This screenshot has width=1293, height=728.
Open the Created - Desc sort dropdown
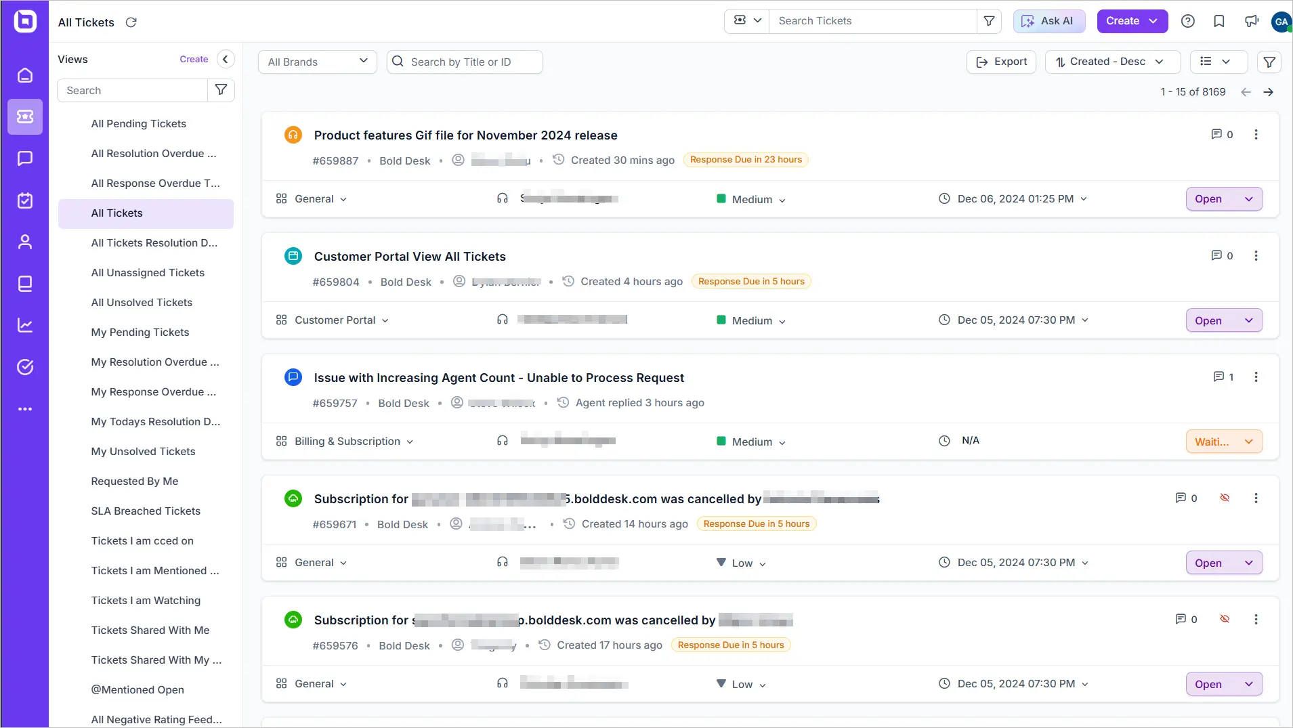click(x=1112, y=62)
